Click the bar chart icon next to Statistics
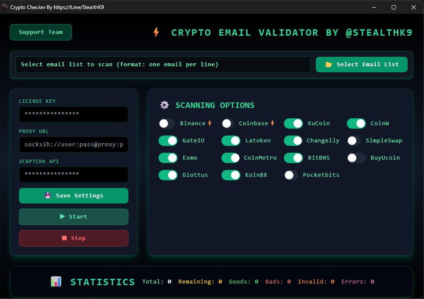Image resolution: width=424 pixels, height=299 pixels. [x=56, y=282]
